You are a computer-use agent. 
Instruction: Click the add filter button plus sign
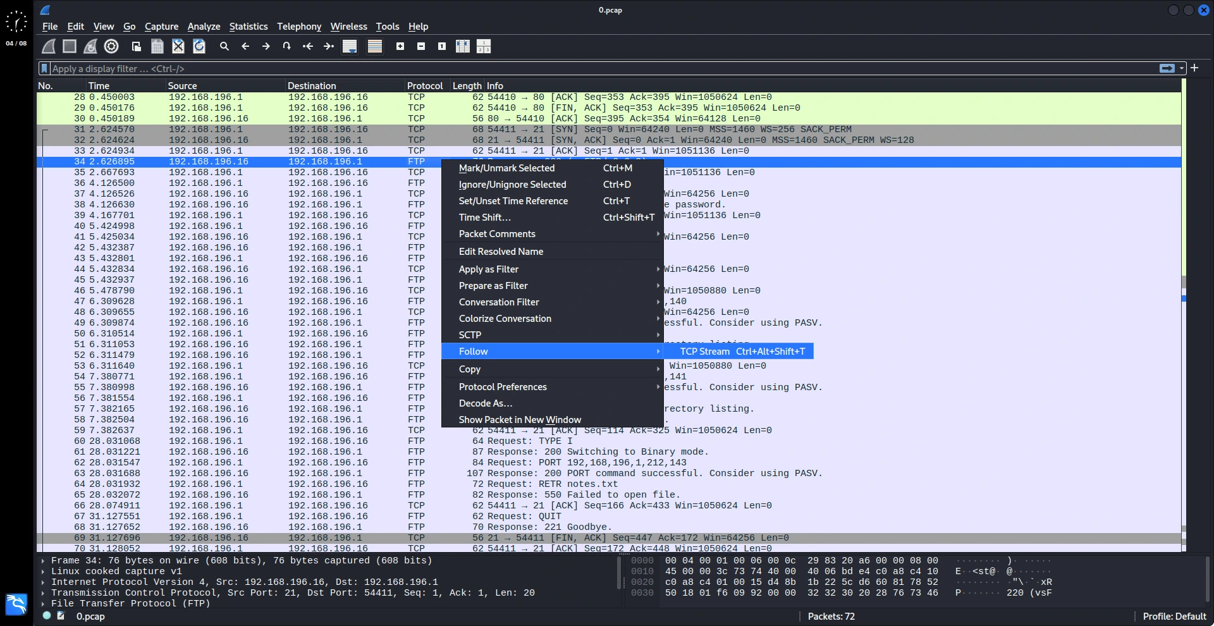[x=1194, y=68]
